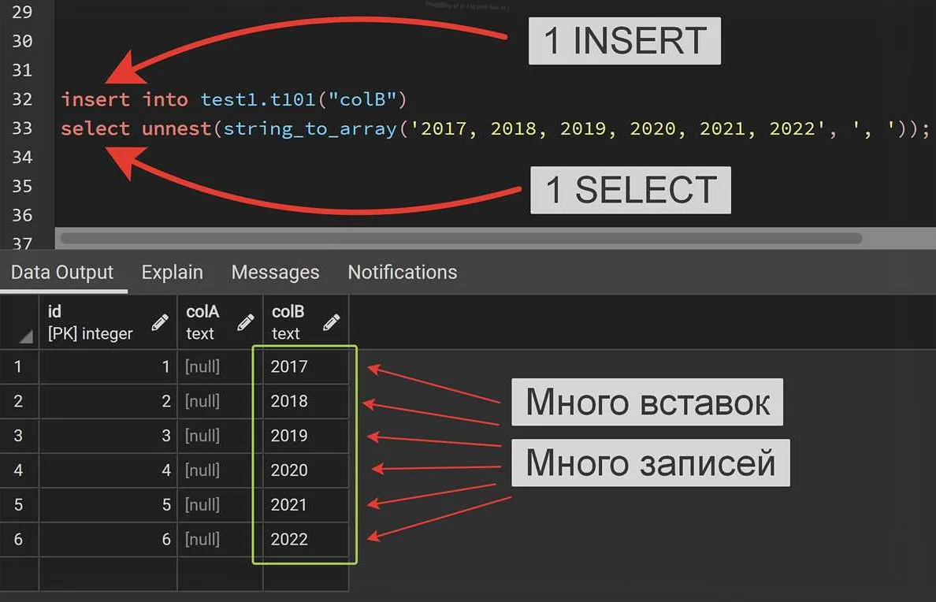This screenshot has width=936, height=602.
Task: Click the colB cell containing 2021
Action: tap(306, 504)
